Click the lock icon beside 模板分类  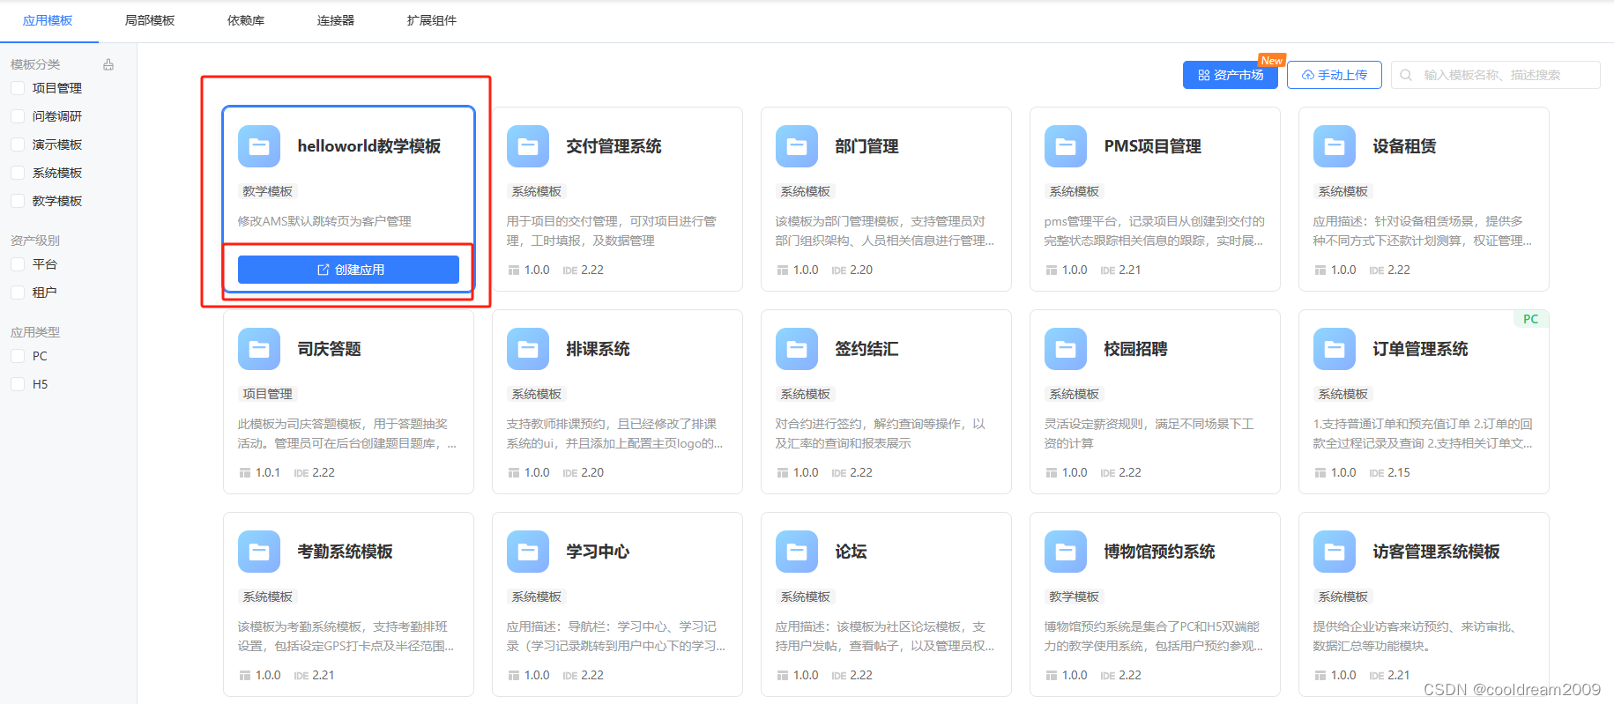(x=108, y=64)
